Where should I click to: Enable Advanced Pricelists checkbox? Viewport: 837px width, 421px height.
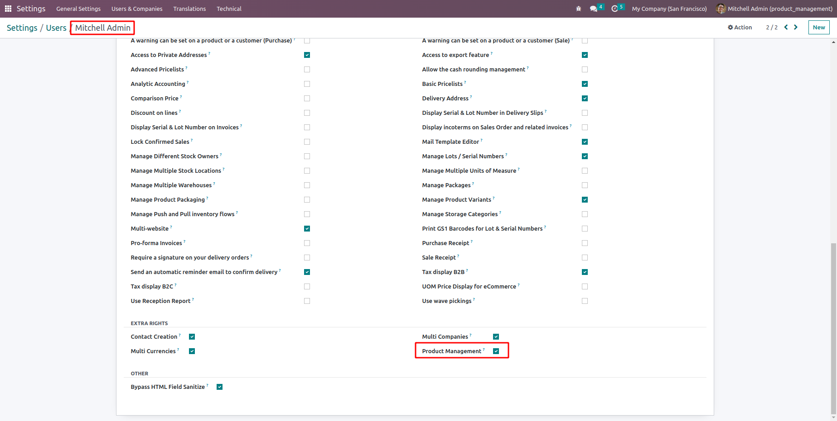[307, 69]
